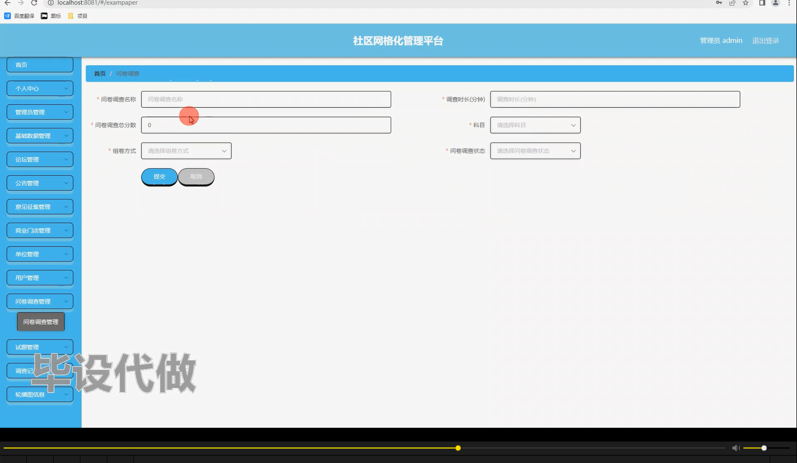Open the 科目 selection dropdown

535,125
